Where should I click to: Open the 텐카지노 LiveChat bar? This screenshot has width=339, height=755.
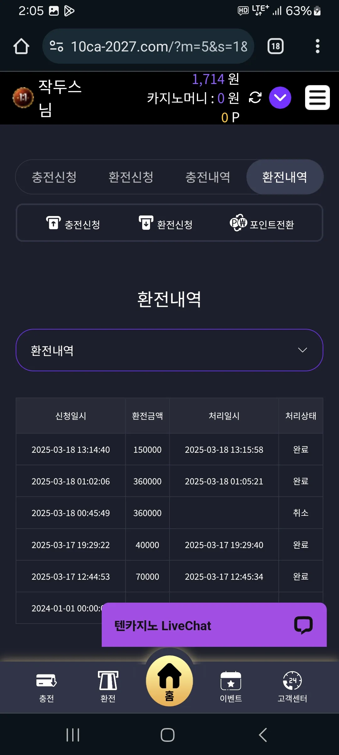coord(214,625)
